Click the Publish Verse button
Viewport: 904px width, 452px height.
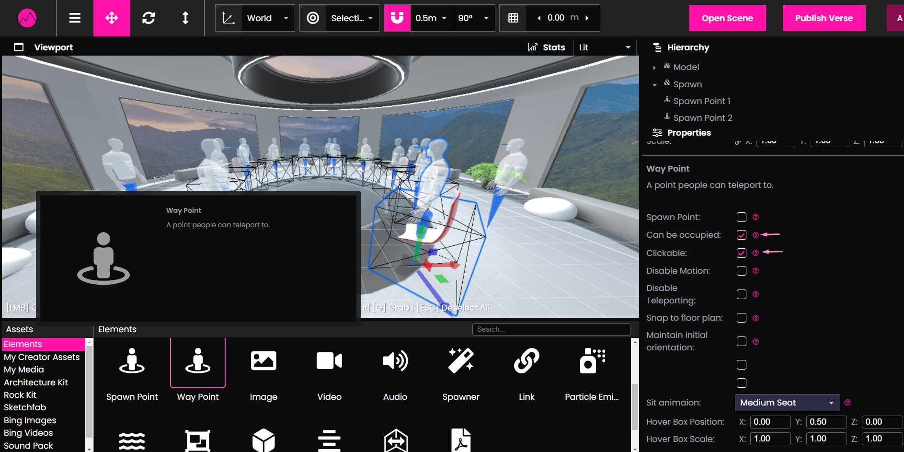click(x=824, y=18)
